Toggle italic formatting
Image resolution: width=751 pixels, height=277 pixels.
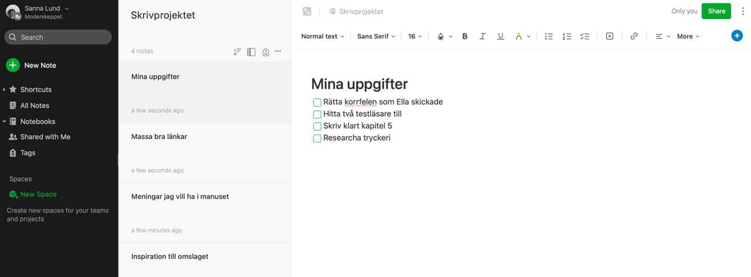(x=482, y=36)
